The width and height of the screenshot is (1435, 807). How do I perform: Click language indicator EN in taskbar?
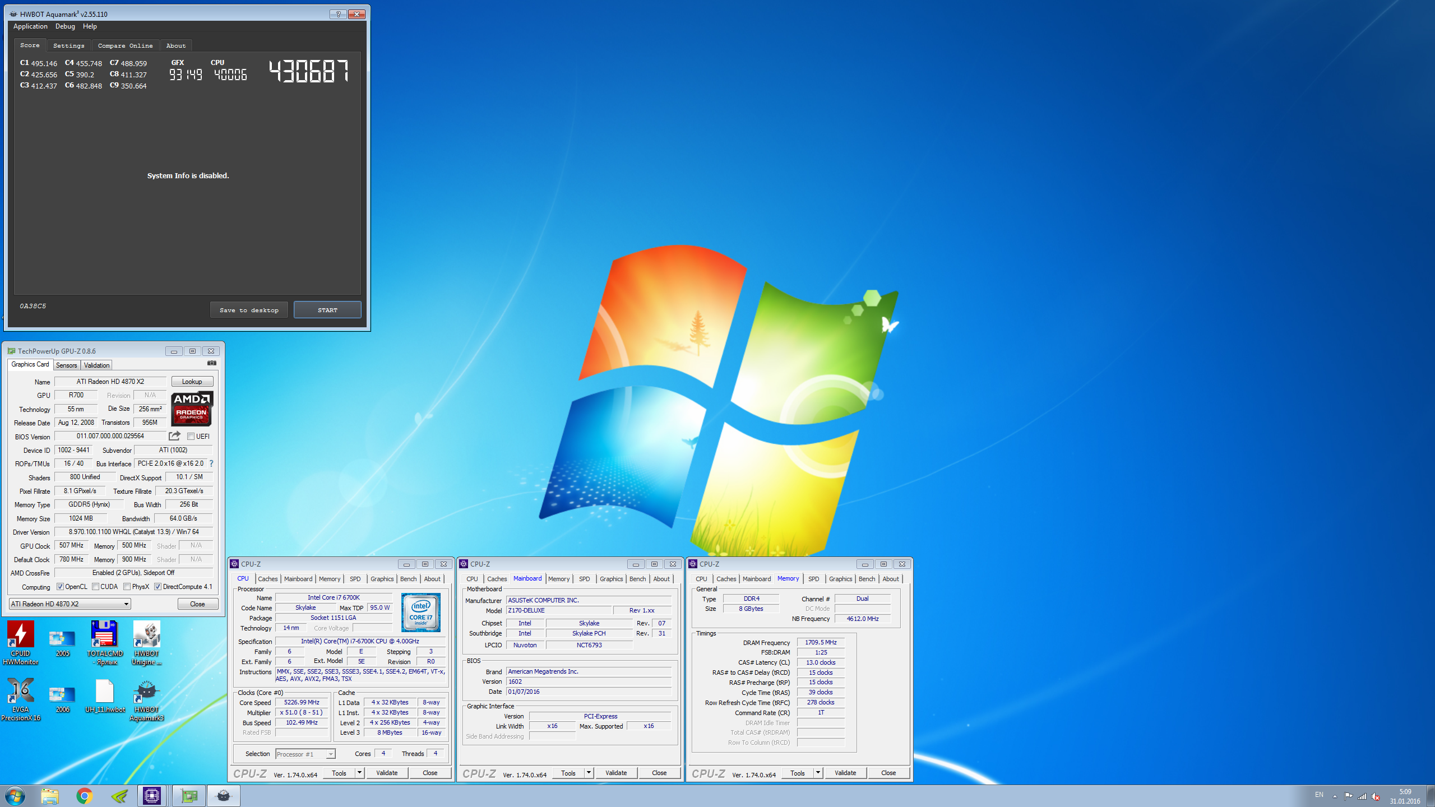pyautogui.click(x=1319, y=795)
